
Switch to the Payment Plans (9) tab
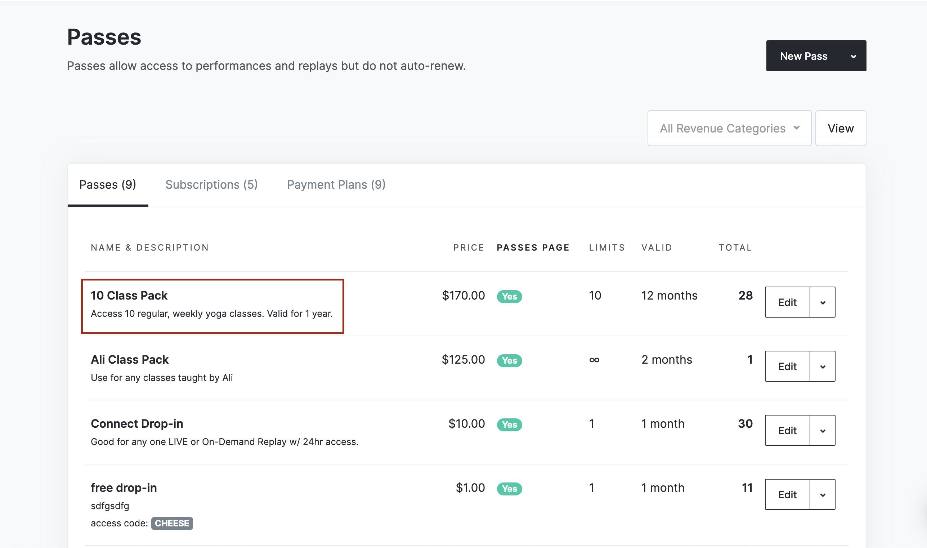pyautogui.click(x=336, y=184)
